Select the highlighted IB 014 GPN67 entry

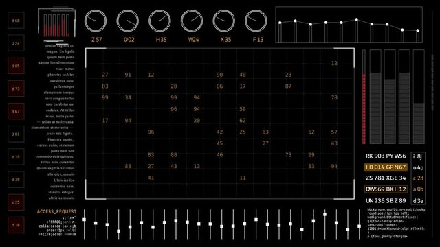pos(386,167)
